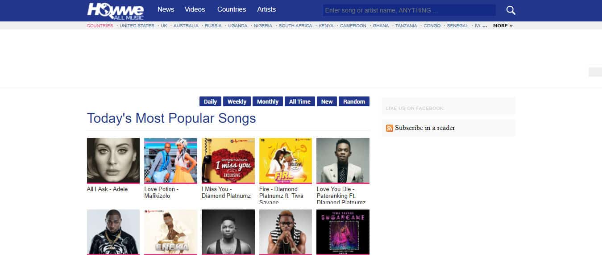
Task: Open the Adele album thumbnail
Action: coord(113,160)
